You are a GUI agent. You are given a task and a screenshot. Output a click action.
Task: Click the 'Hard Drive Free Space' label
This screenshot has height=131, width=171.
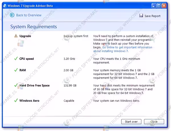[34, 85]
